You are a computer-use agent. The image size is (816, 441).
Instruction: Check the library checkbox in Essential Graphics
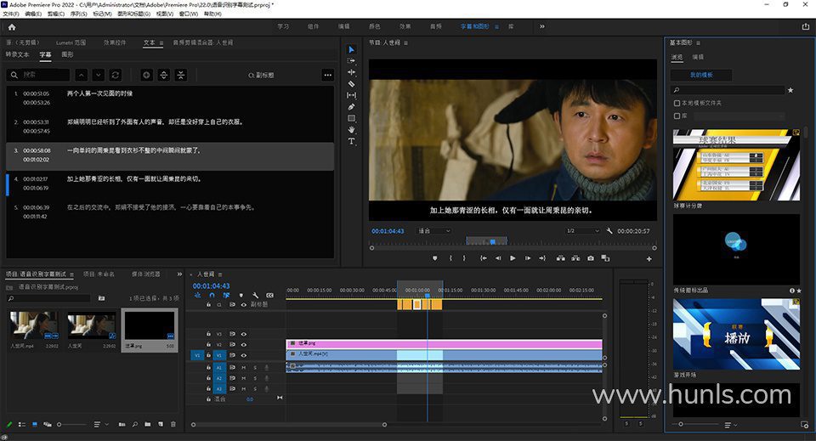677,116
